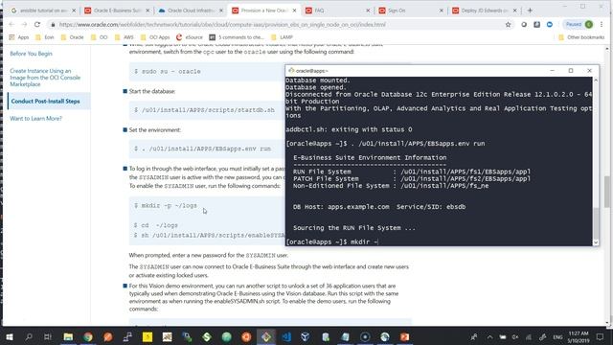Bookmark this page with the star icon
Viewport: 613px width, 345px height.
pos(508,24)
